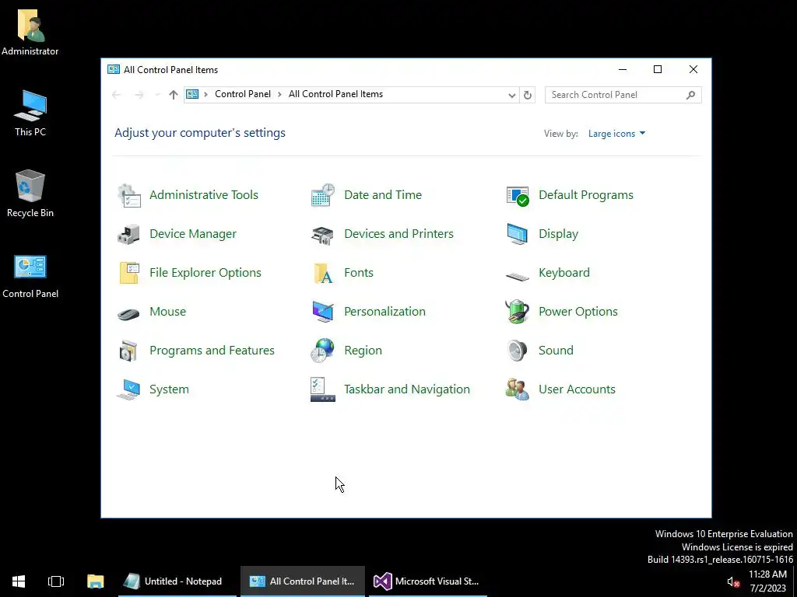The image size is (797, 597).
Task: Switch to Microsoft Visual Studio taskbar item
Action: [x=428, y=581]
